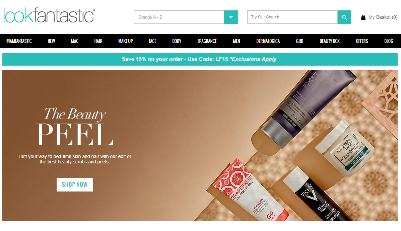The image size is (401, 231).
Task: Click the search magnifier icon button
Action: coord(344,17)
